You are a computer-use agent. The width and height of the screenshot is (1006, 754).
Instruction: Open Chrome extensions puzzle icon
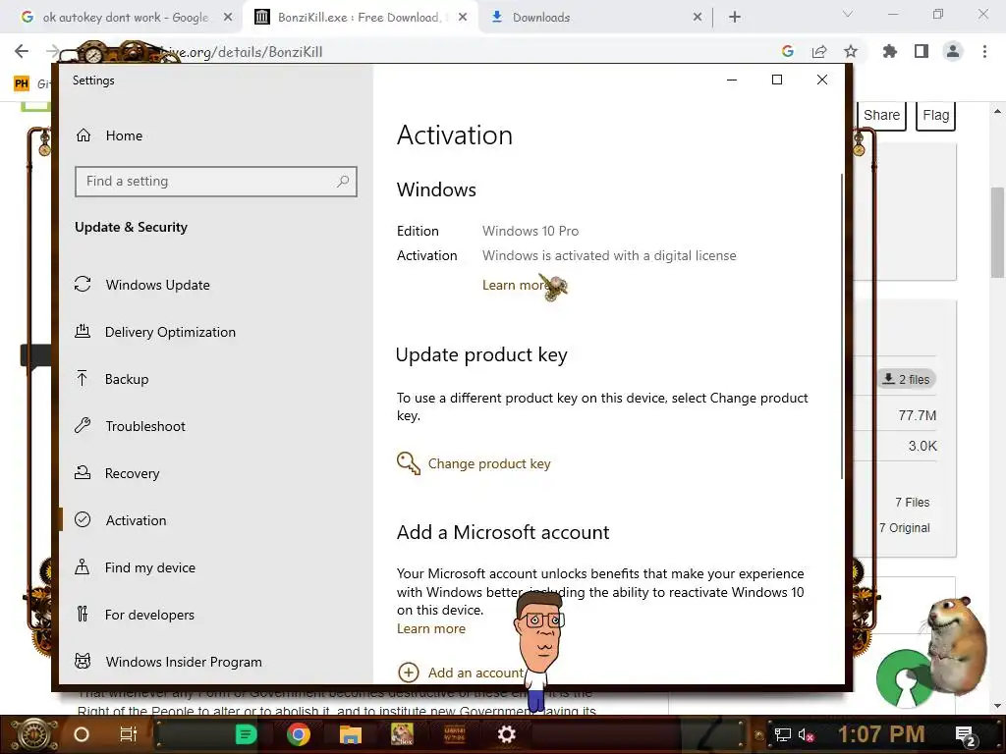(890, 51)
